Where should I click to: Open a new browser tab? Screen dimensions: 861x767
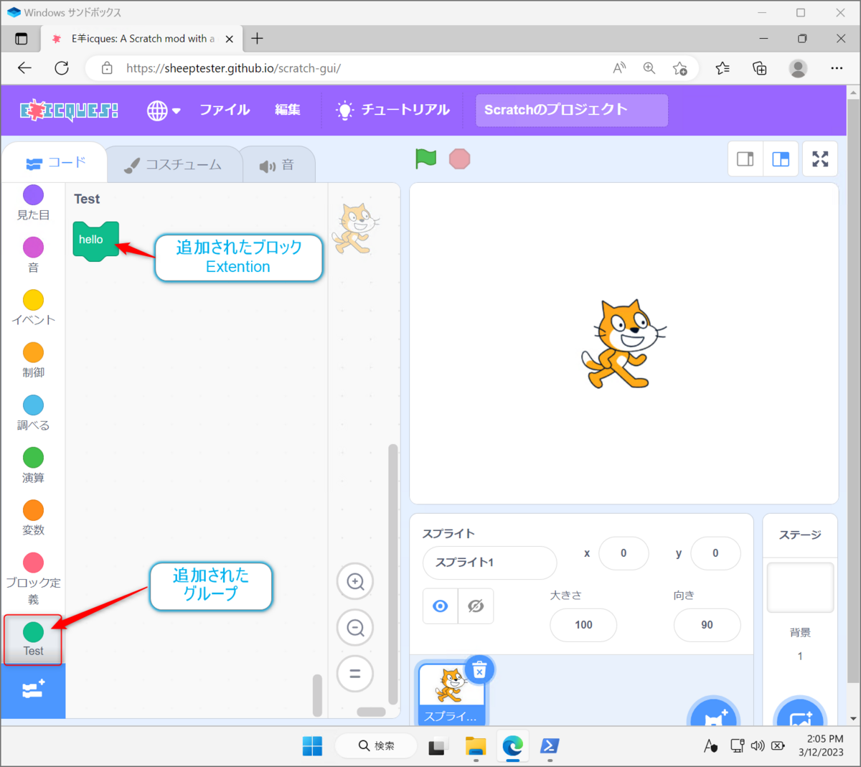click(258, 39)
